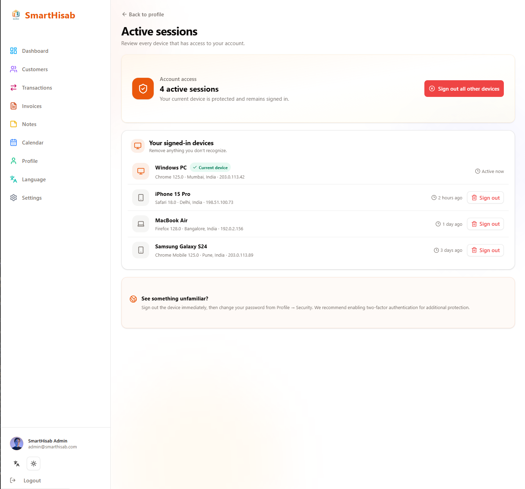Select the Customers people icon
The image size is (525, 489).
14,69
